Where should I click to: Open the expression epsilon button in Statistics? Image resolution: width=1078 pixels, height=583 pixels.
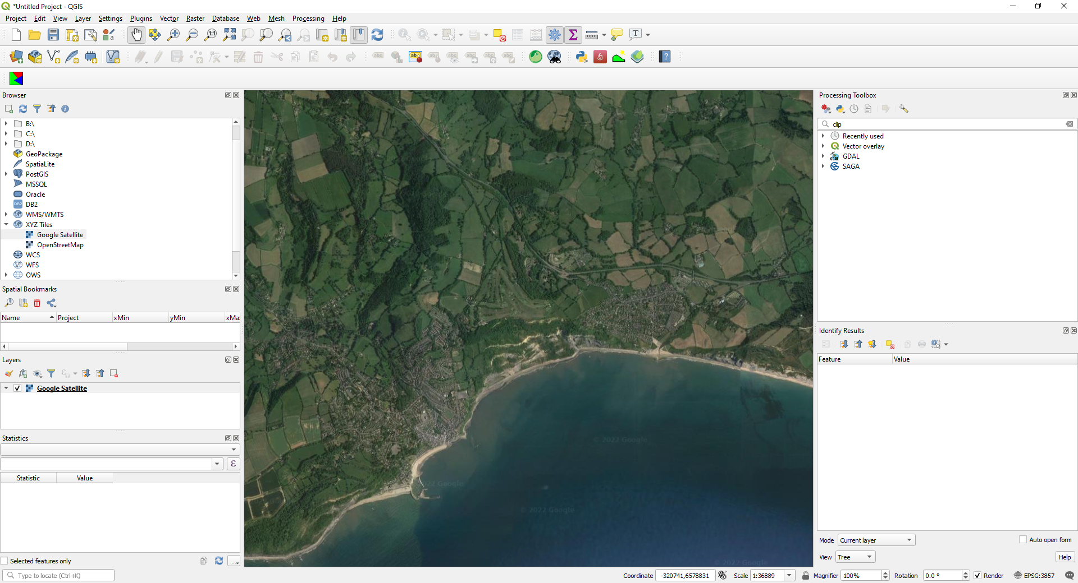coord(233,464)
